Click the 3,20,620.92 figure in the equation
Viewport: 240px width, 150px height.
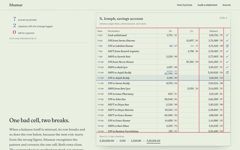point(107,141)
